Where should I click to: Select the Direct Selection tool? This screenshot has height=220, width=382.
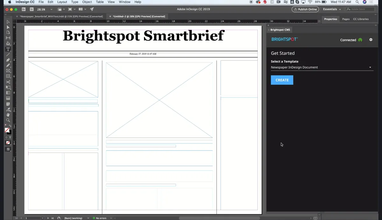(8, 27)
